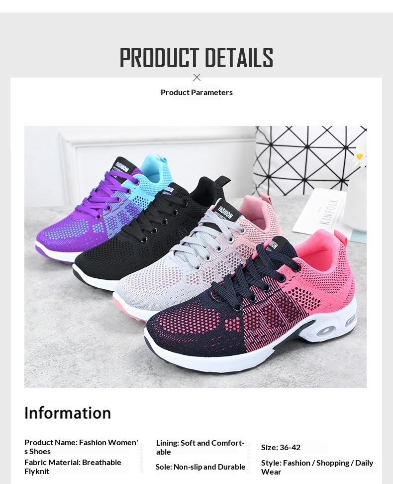Click Sole: Non-slip and Durable text

[200, 467]
